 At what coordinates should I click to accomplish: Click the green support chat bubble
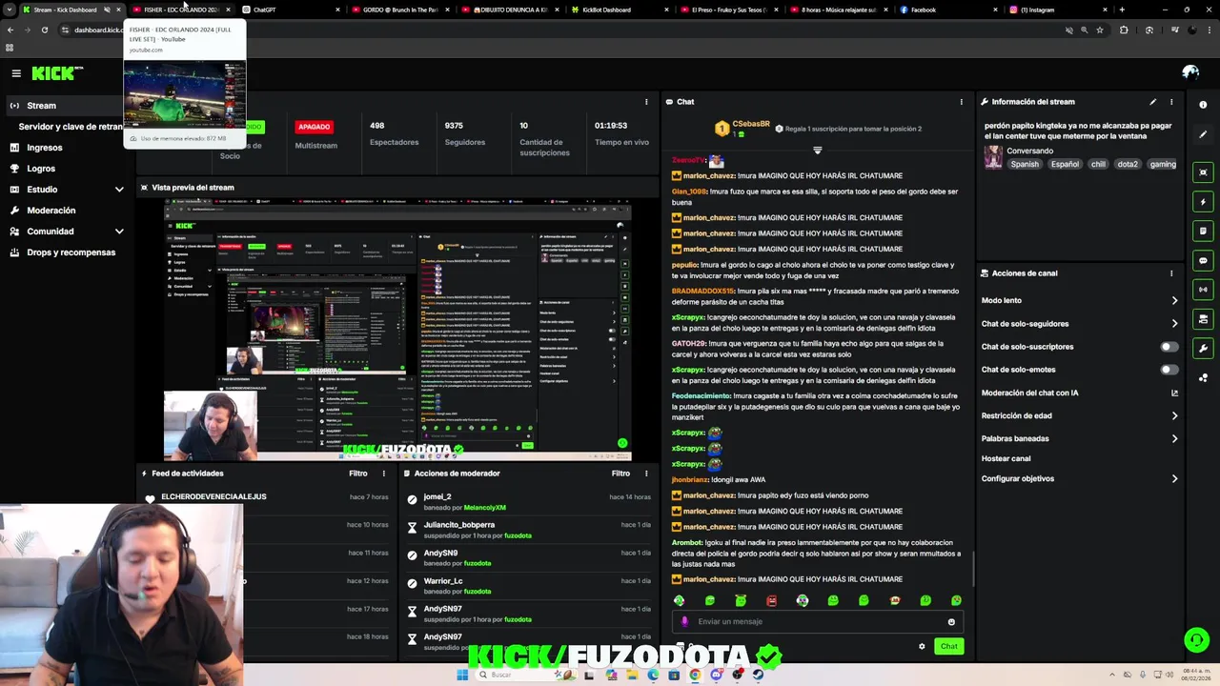[1196, 639]
